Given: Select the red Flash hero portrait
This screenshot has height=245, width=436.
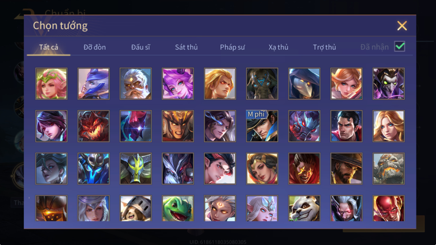Looking at the screenshot, I should pyautogui.click(x=388, y=208).
